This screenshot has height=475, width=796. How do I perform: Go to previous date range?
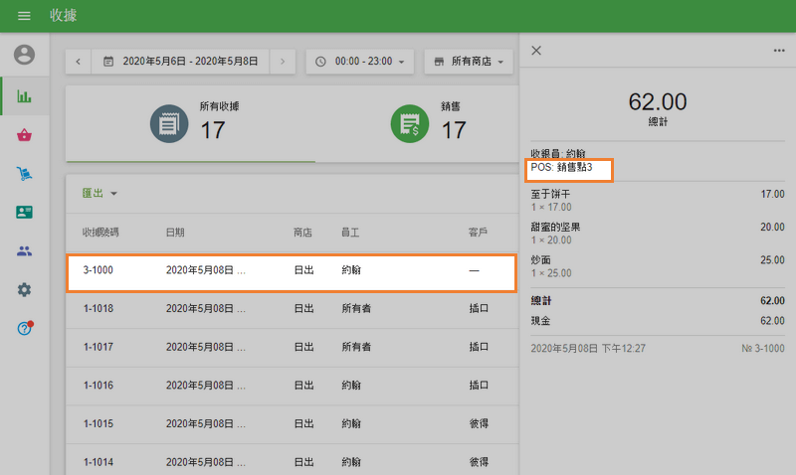point(79,62)
